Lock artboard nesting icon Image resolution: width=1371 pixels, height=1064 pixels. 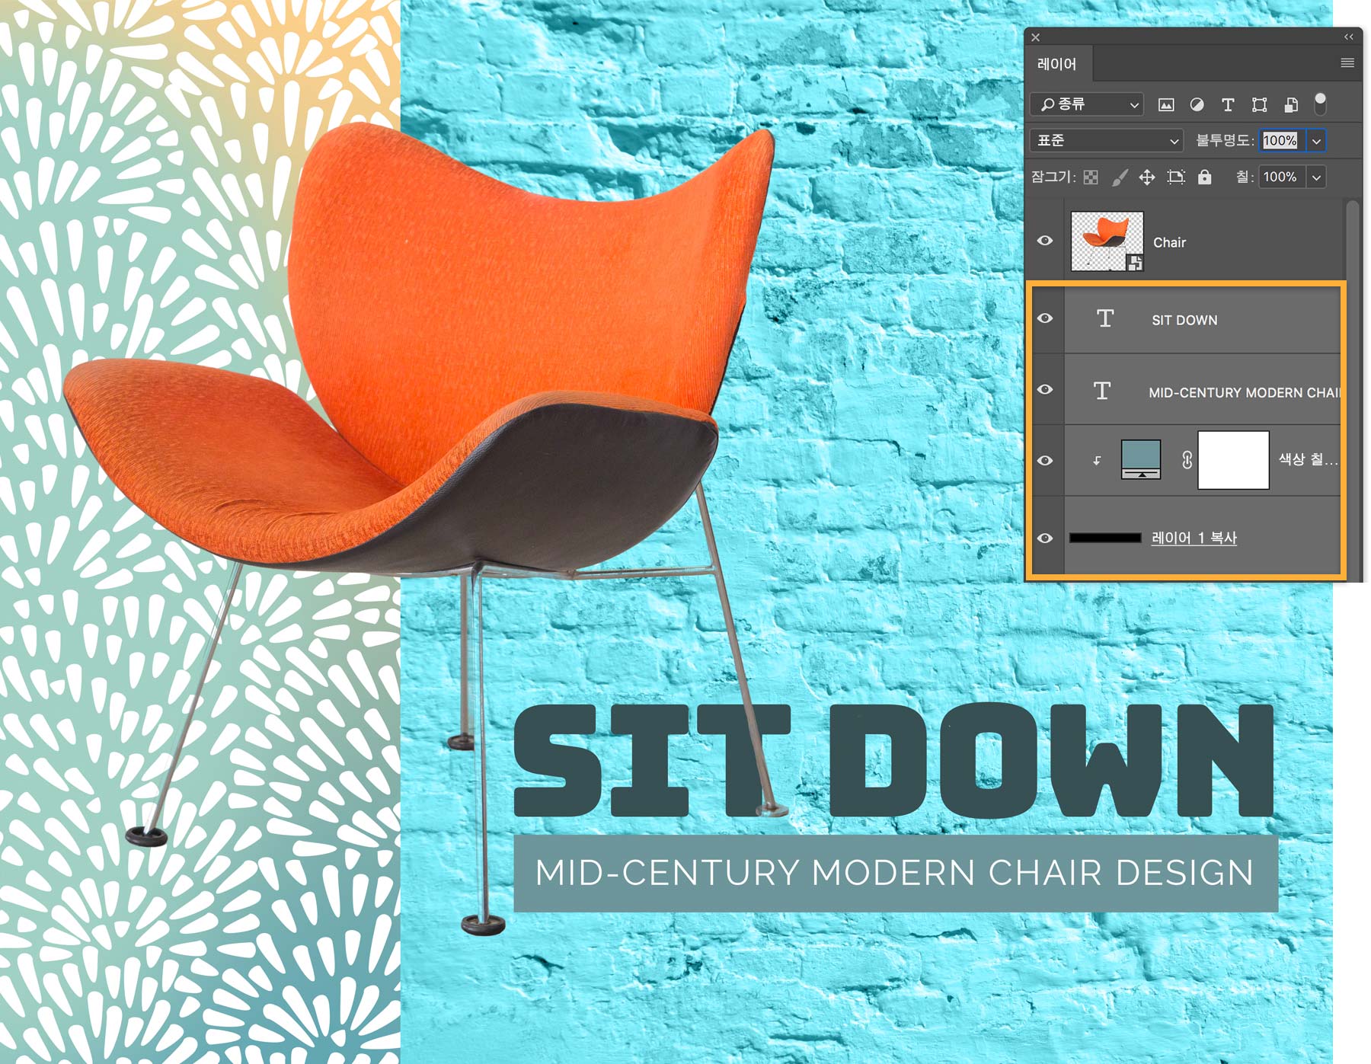tap(1177, 177)
